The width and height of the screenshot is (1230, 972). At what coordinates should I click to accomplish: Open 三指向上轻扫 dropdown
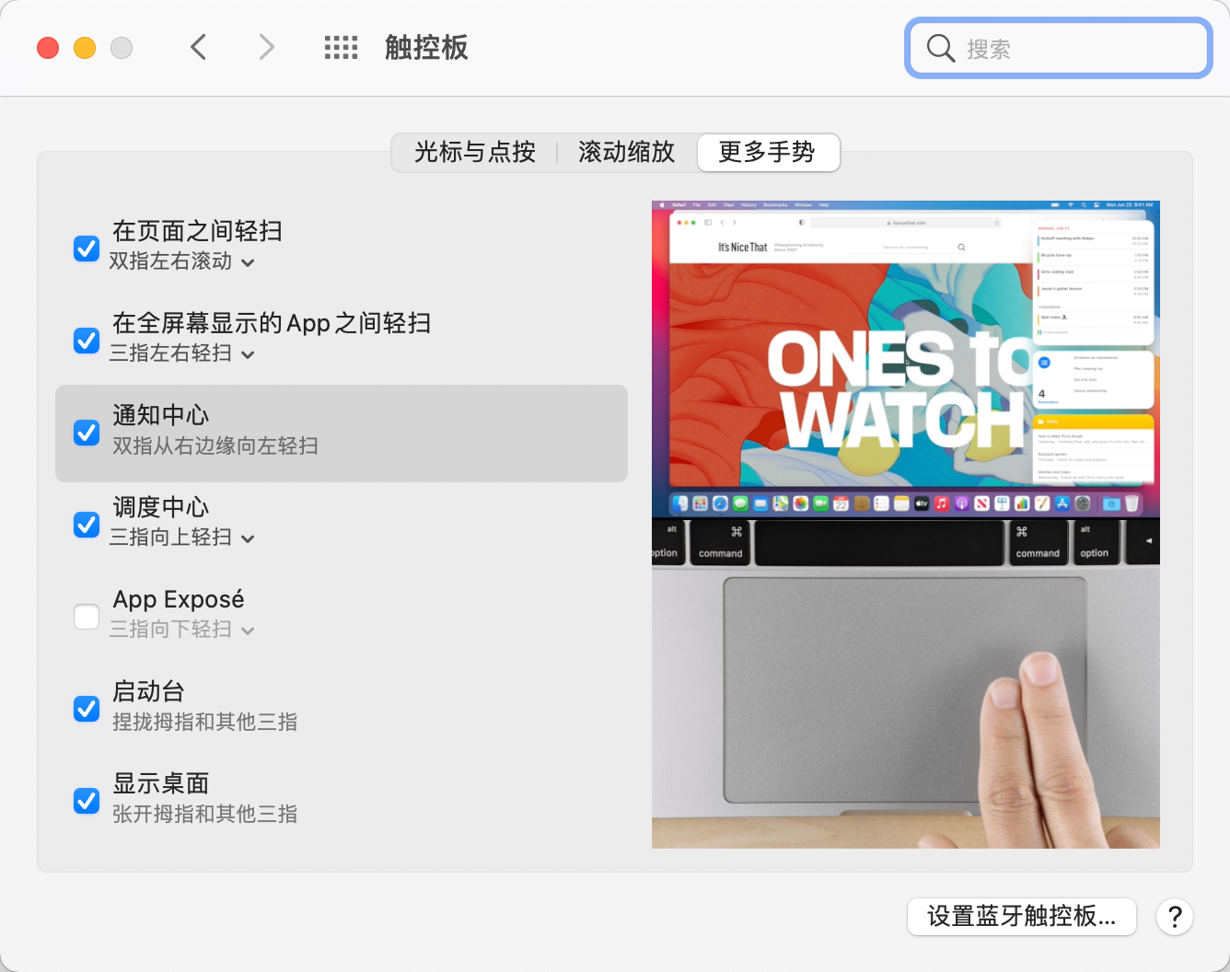[182, 538]
